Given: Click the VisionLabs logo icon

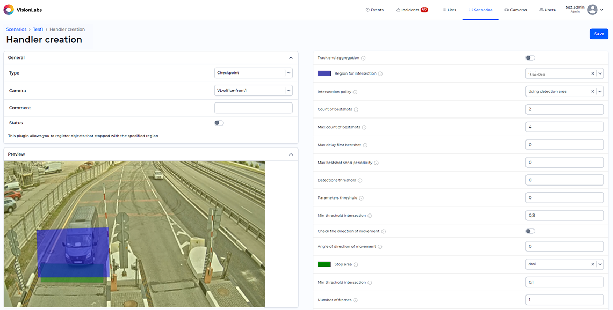Looking at the screenshot, I should coord(9,10).
